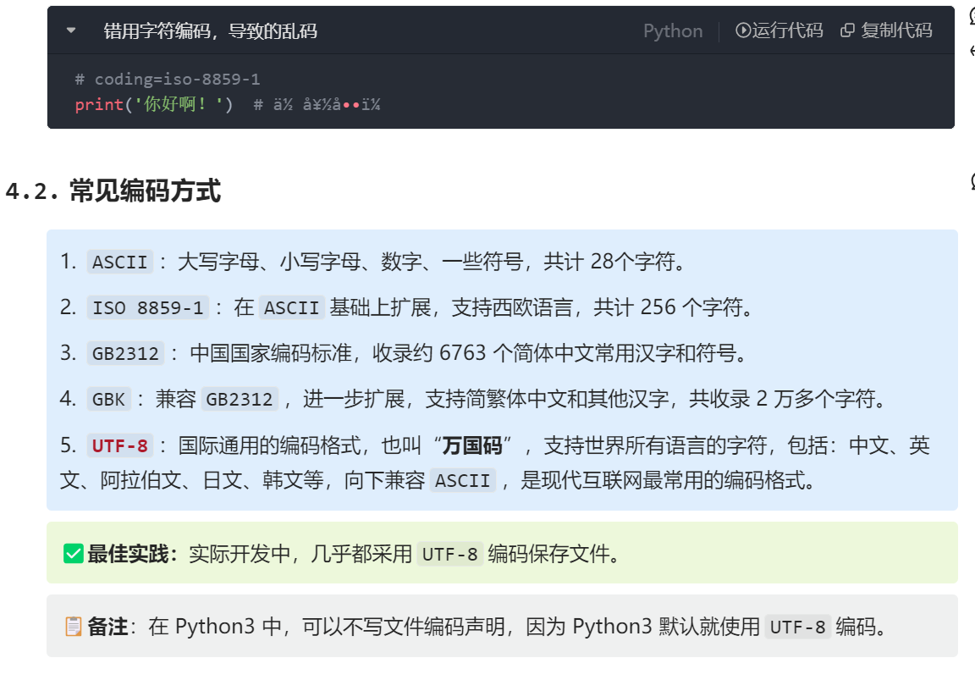Click the text 可以不写文件编码声明
Image resolution: width=975 pixels, height=680 pixels.
tap(404, 627)
